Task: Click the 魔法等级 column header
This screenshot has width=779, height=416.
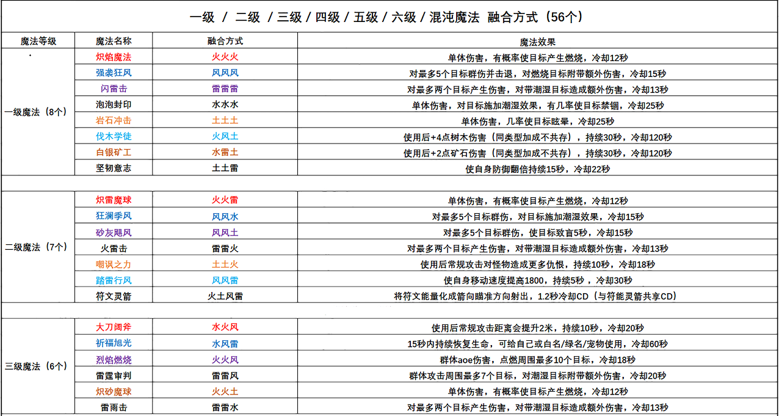Action: (38, 41)
